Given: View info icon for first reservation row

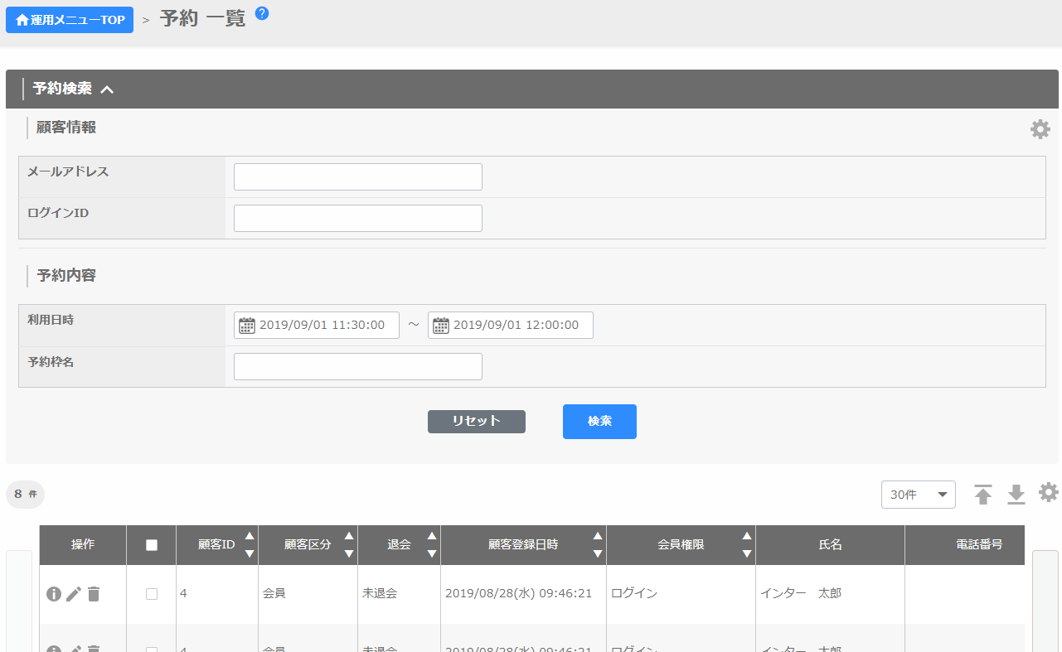Looking at the screenshot, I should point(54,594).
